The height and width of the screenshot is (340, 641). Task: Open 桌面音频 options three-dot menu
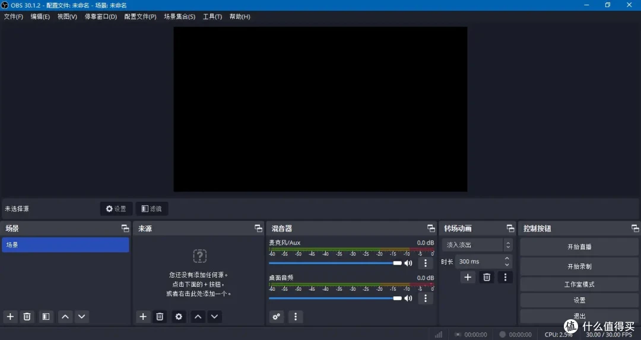(x=426, y=298)
